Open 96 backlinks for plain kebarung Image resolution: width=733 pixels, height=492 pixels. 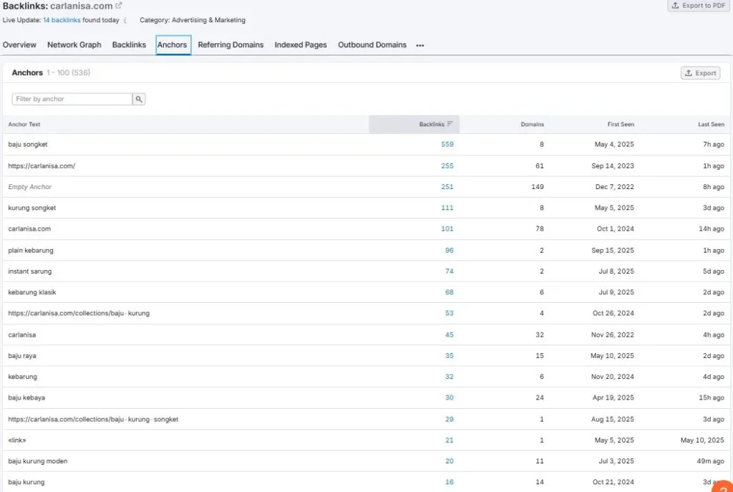point(450,250)
